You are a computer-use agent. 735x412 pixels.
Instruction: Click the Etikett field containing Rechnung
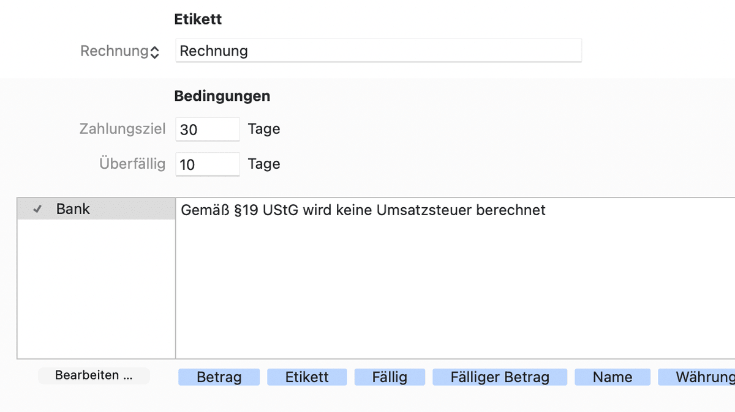click(x=378, y=51)
